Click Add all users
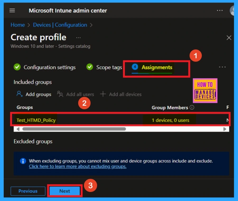 coord(80,94)
